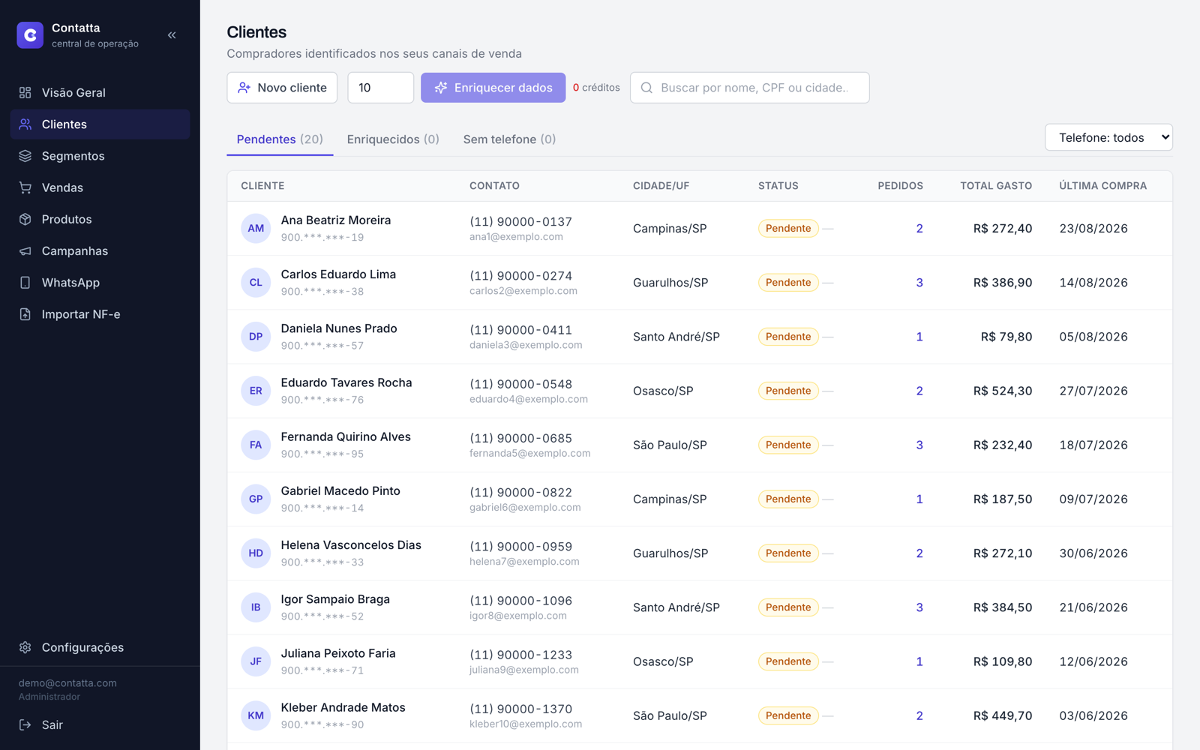The height and width of the screenshot is (750, 1200).
Task: Click the Contatta logo icon
Action: tap(30, 34)
